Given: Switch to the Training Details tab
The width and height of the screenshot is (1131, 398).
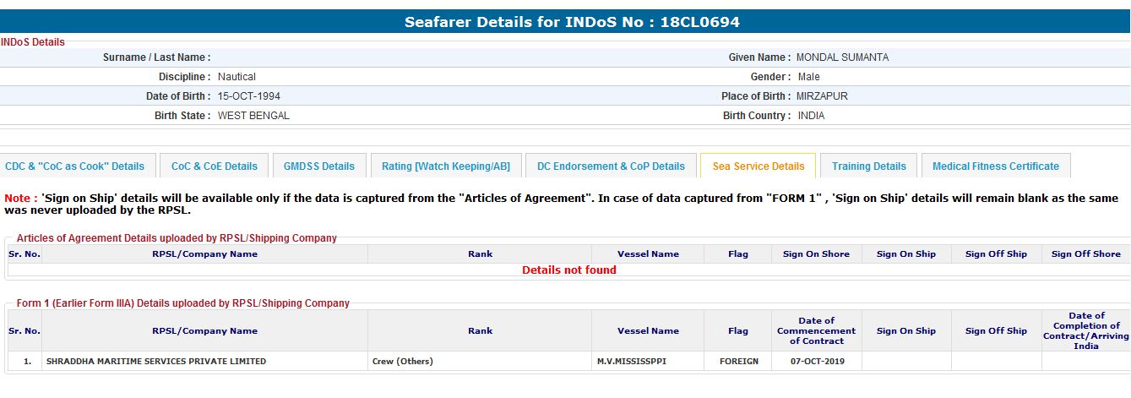Looking at the screenshot, I should (868, 166).
